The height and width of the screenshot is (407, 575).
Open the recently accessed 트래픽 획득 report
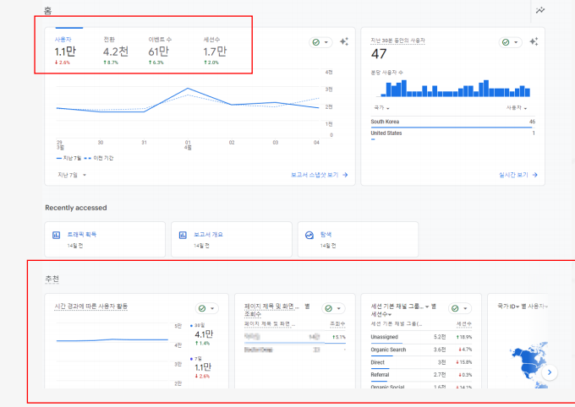pyautogui.click(x=105, y=239)
